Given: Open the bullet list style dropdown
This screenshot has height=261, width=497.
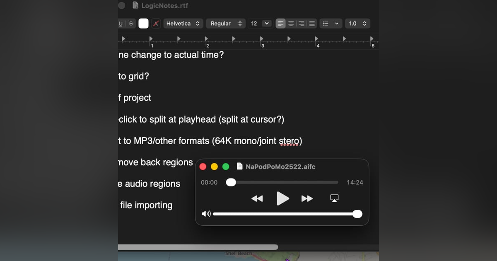Looking at the screenshot, I should pyautogui.click(x=330, y=23).
